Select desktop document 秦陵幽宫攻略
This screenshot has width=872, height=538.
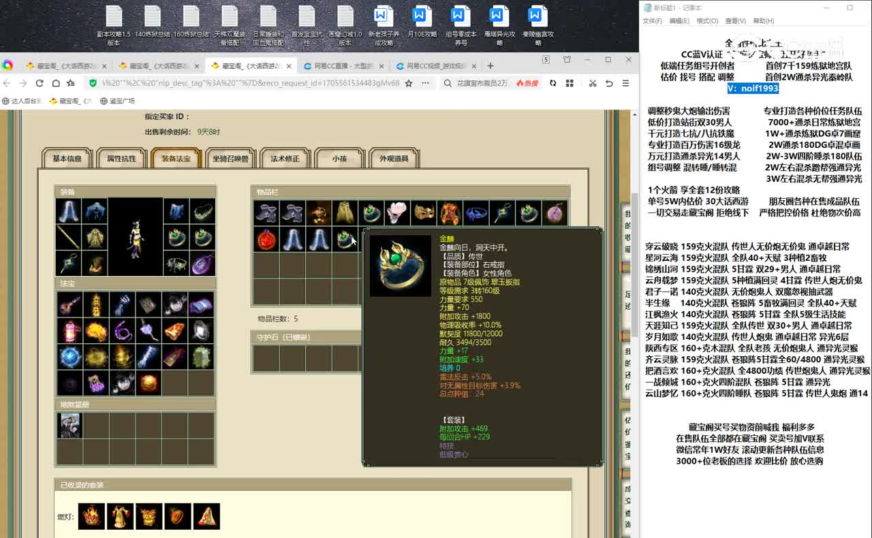538,26
